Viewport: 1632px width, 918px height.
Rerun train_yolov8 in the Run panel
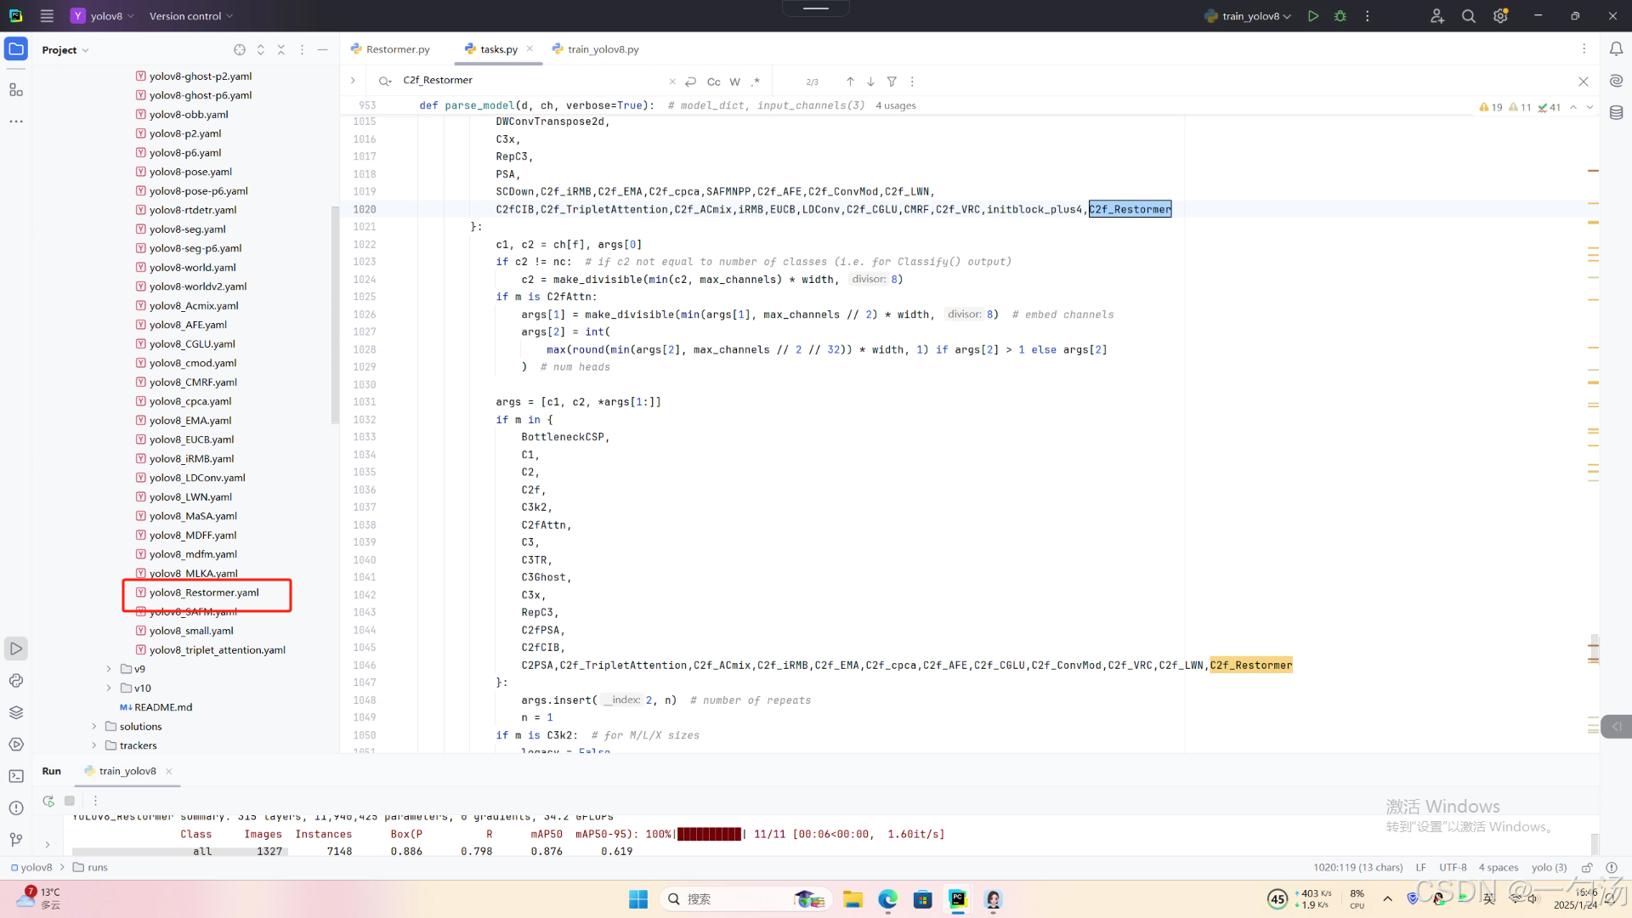[x=48, y=801]
